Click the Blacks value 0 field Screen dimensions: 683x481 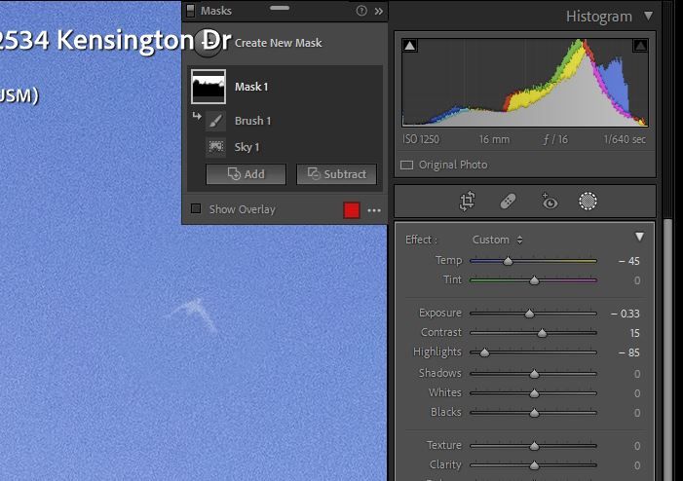pyautogui.click(x=637, y=413)
